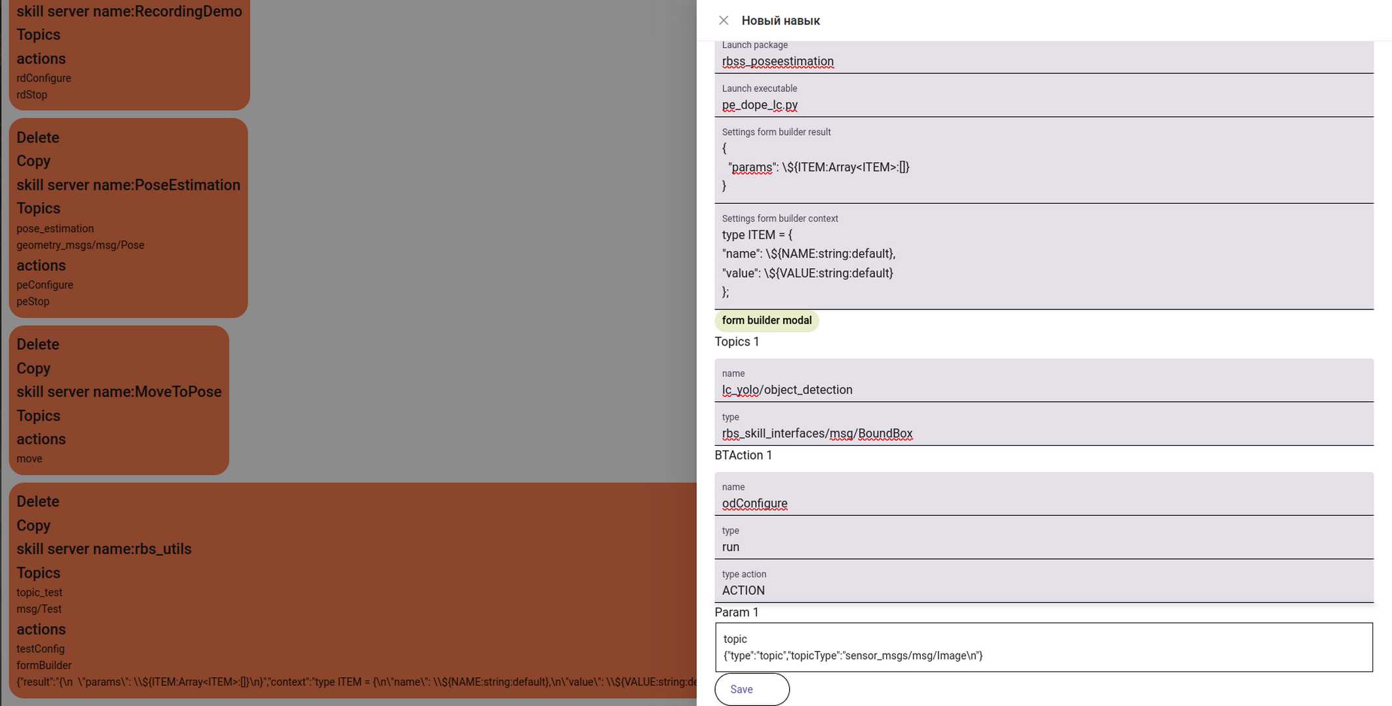Click the BTAction type field with run
This screenshot has height=706, width=1392.
(x=1043, y=547)
